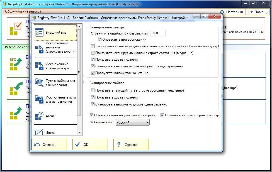Click the Сканирование реестра group label

(107, 27)
